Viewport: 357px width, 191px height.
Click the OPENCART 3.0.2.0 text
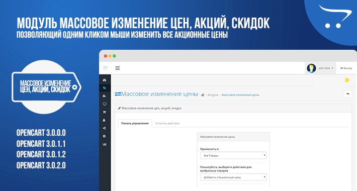[x=41, y=165]
